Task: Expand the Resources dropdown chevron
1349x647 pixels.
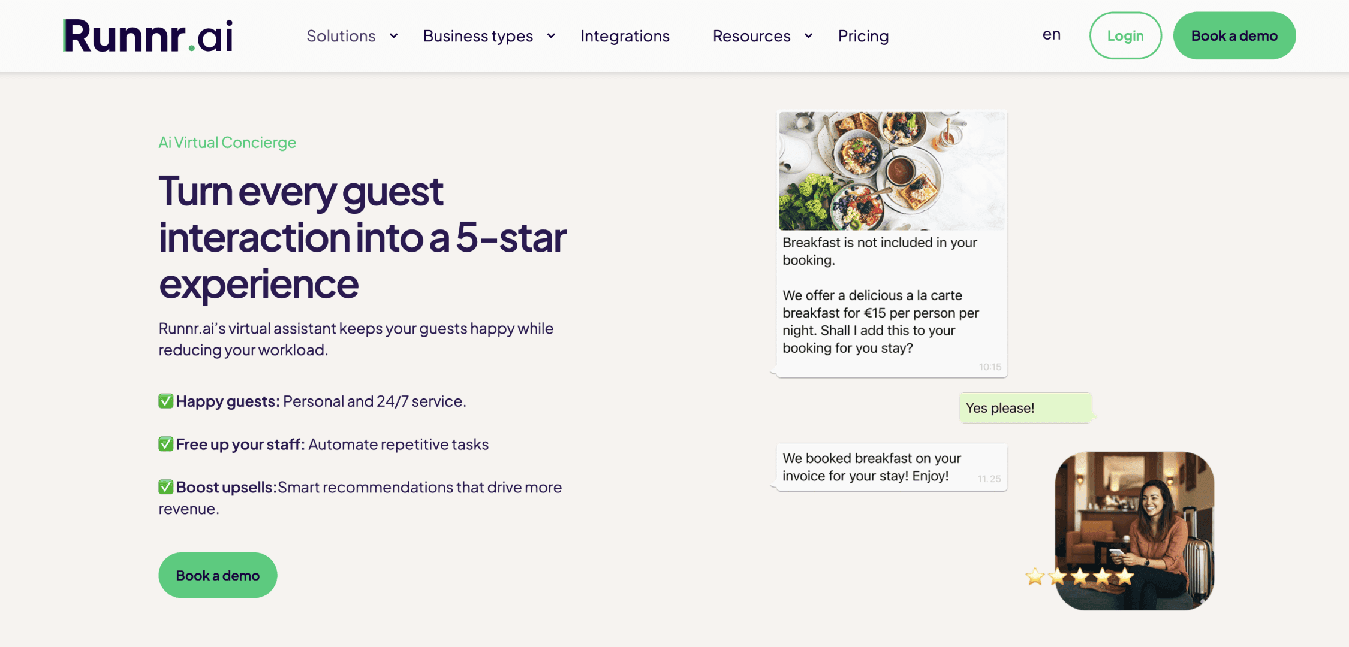Action: click(809, 36)
